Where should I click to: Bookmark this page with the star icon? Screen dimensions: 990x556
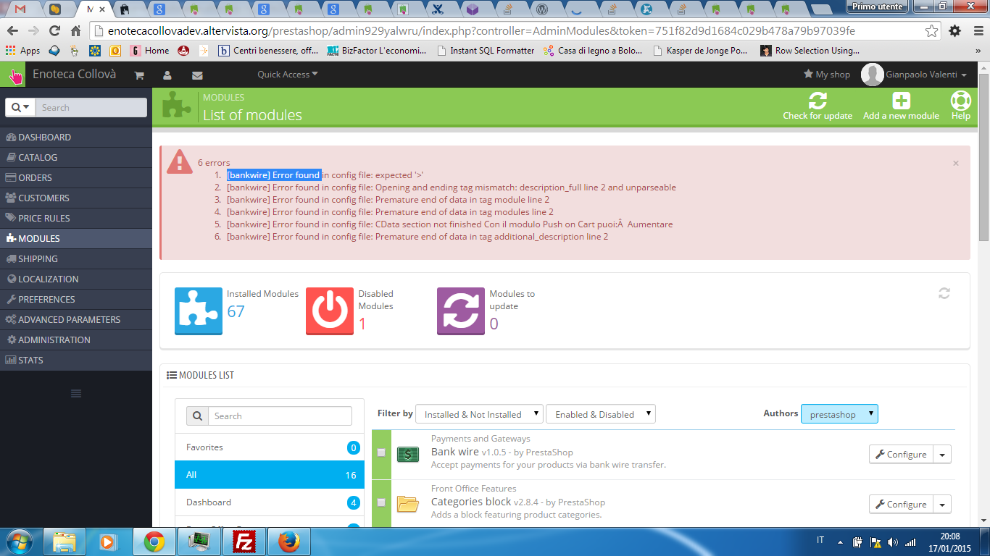pos(932,31)
